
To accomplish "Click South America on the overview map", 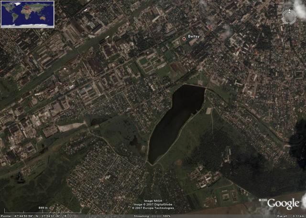I will tap(14, 17).
